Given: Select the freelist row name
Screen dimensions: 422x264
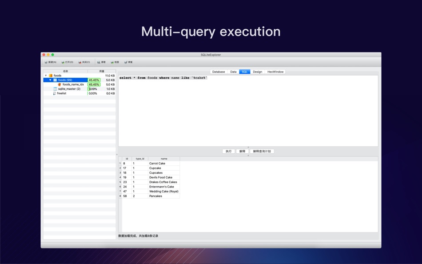Looking at the screenshot, I should pos(62,93).
